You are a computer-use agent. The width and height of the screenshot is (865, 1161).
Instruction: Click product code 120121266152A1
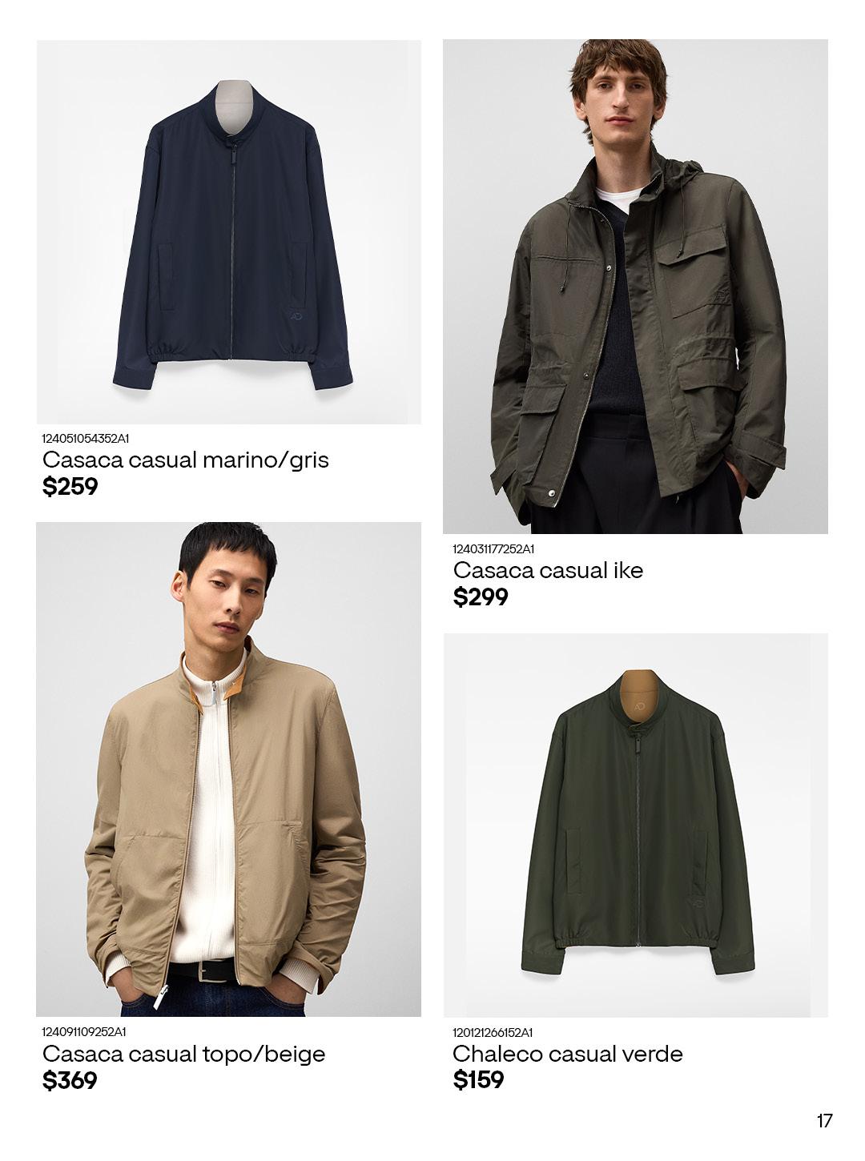(493, 1032)
